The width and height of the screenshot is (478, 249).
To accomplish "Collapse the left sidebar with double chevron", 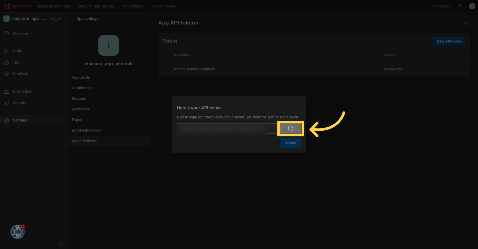I will 61,243.
